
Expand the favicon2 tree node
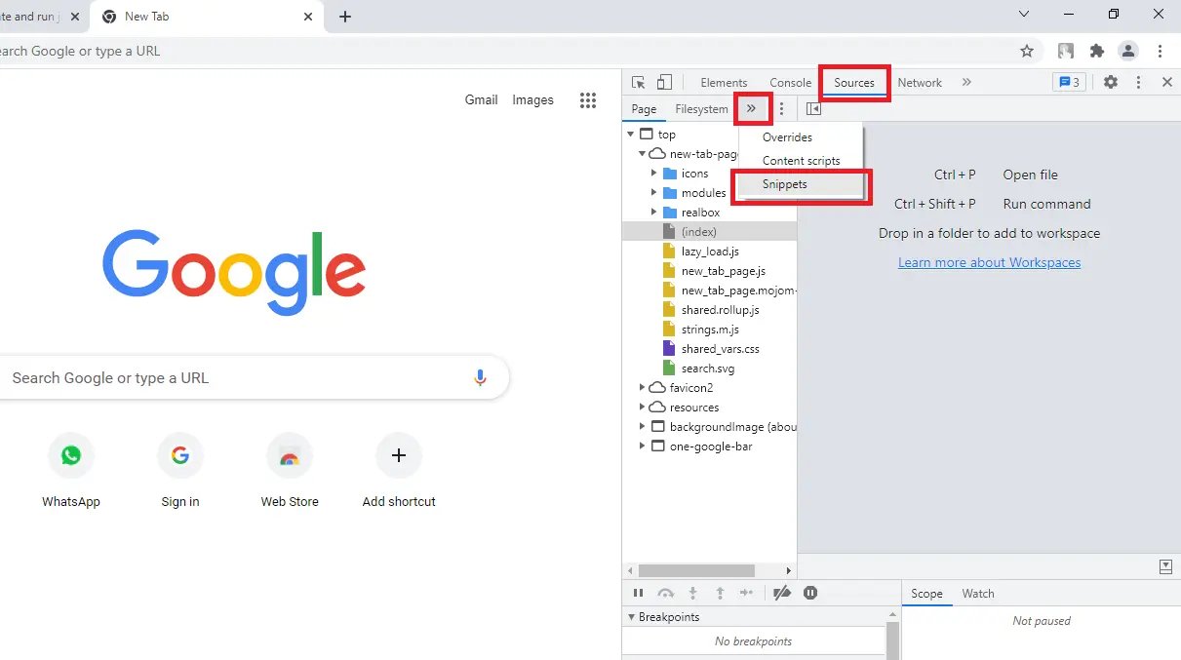click(642, 388)
